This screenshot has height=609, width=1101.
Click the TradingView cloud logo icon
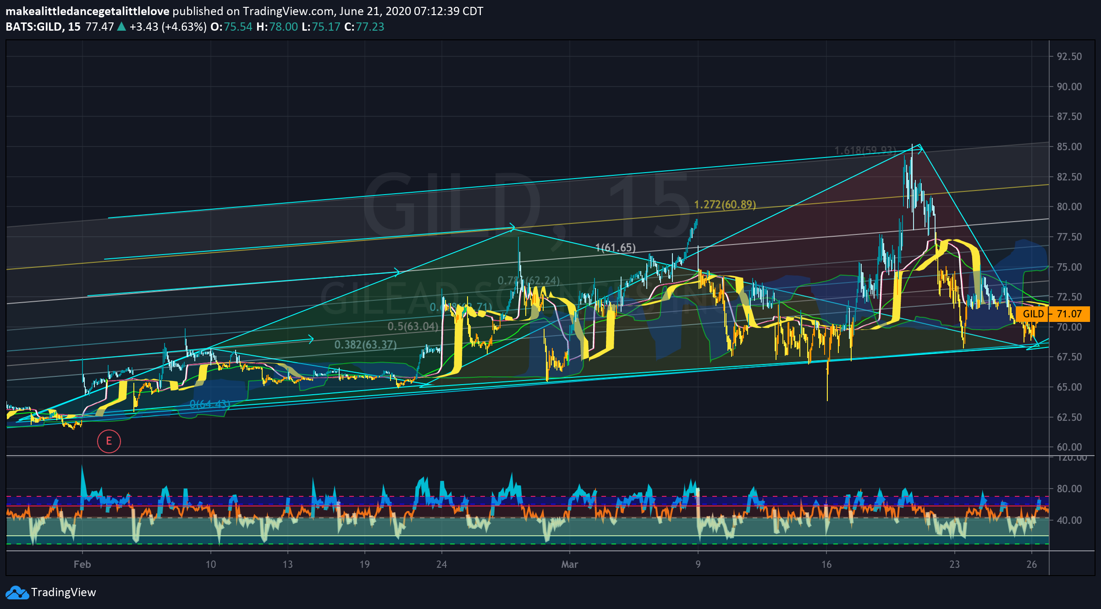click(x=17, y=593)
